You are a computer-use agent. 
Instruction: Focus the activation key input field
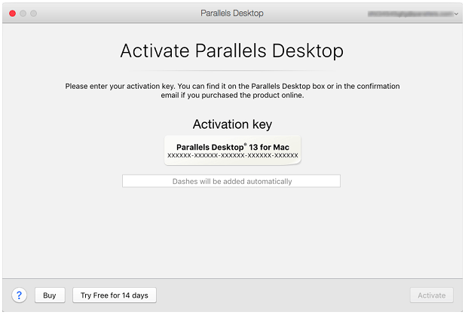(231, 181)
